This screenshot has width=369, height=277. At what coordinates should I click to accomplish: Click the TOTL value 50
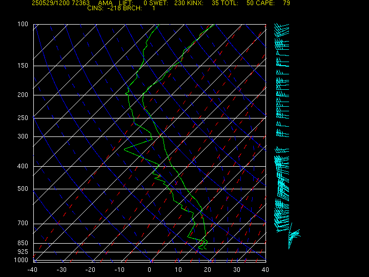[250, 3]
